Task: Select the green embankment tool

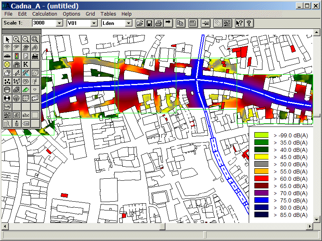Action: click(26, 90)
